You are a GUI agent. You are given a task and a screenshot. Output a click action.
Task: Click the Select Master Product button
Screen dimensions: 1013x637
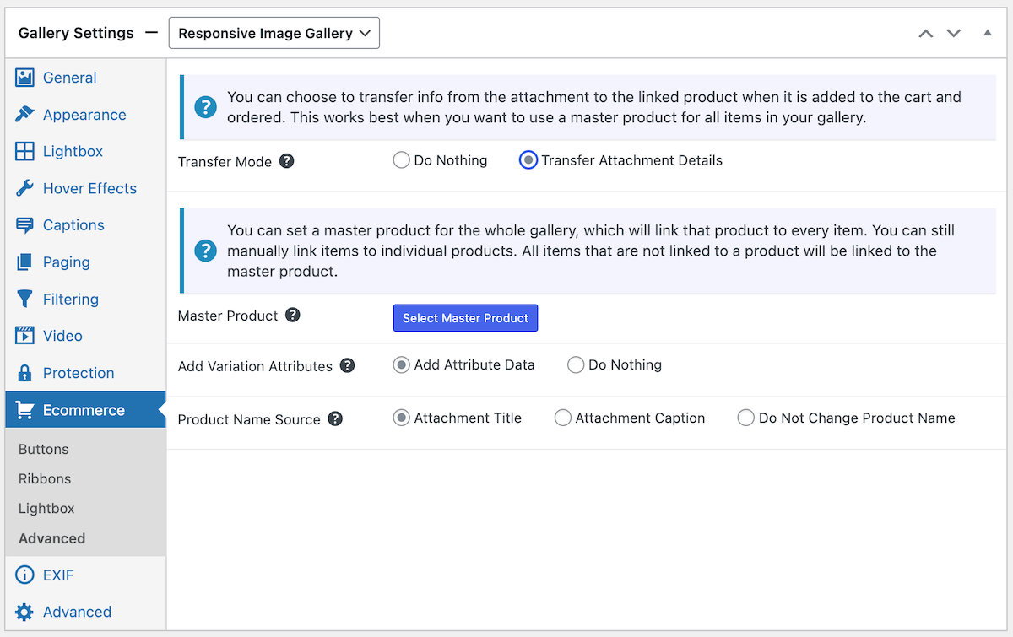click(x=465, y=318)
